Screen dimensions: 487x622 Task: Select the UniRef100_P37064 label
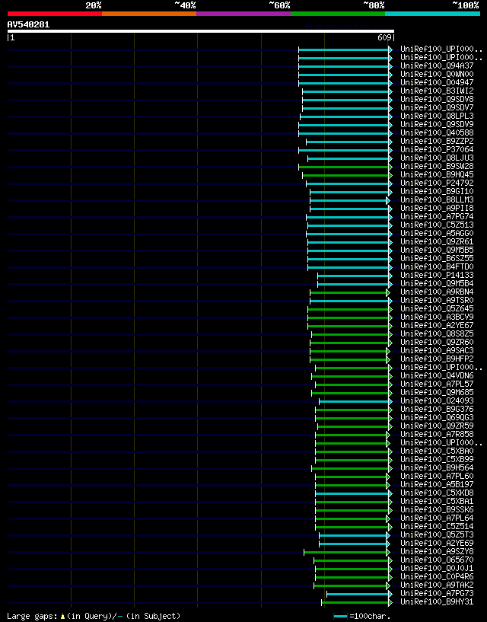(x=437, y=149)
